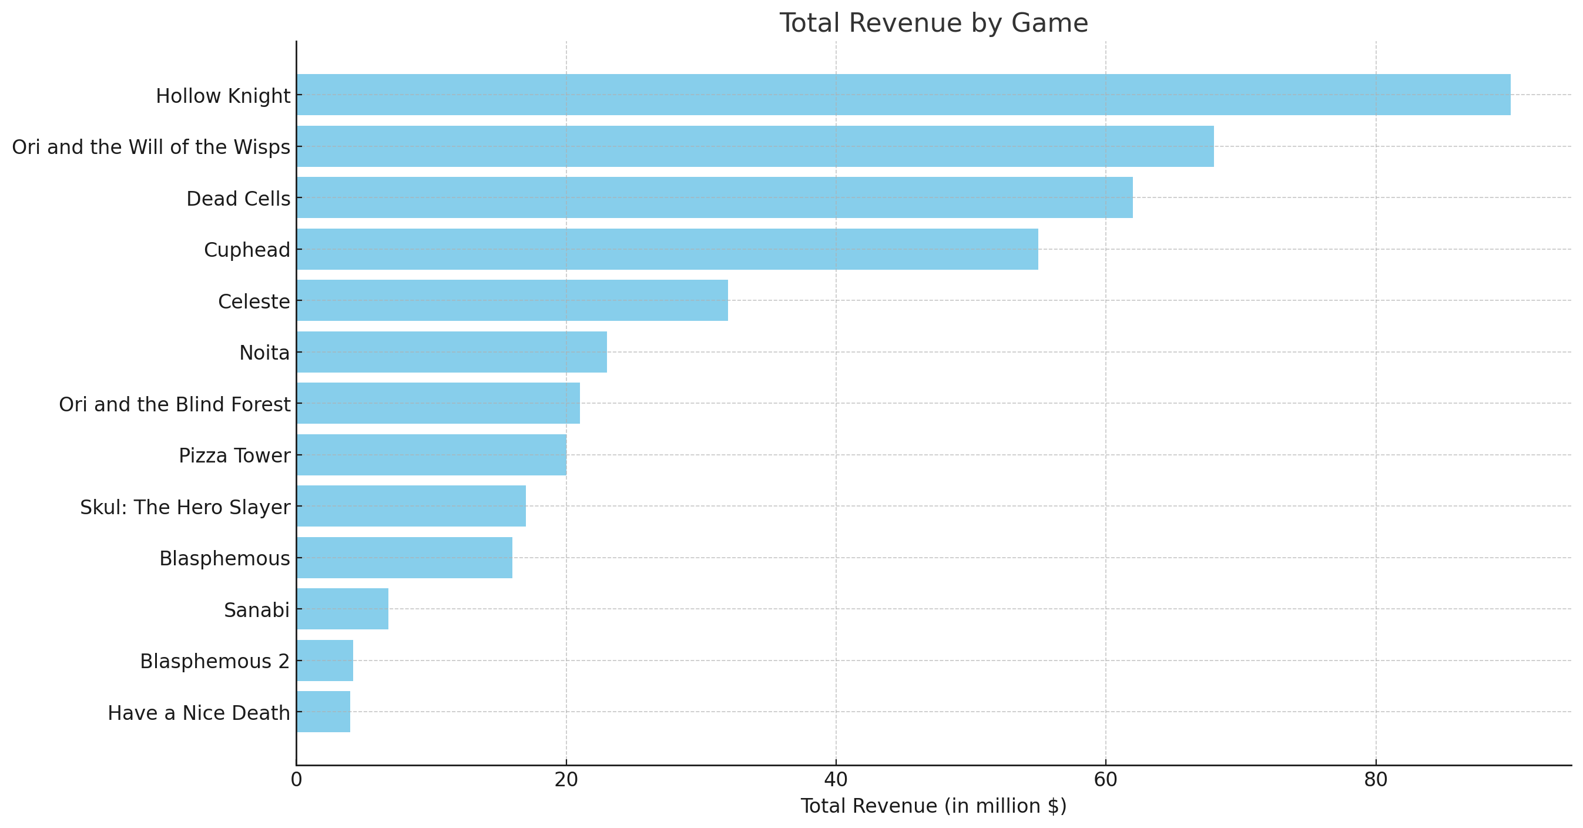Click the 'Ori and the Blind Forest' label

175,404
